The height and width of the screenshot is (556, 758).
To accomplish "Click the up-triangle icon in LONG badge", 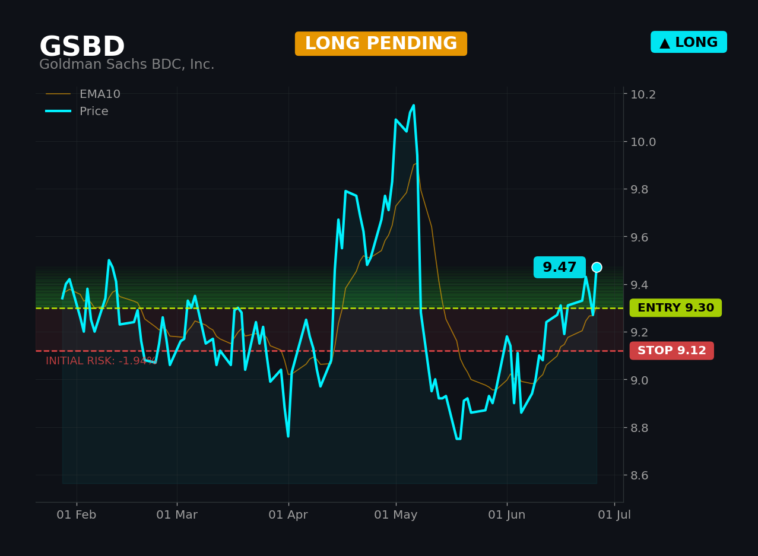I will tap(665, 43).
